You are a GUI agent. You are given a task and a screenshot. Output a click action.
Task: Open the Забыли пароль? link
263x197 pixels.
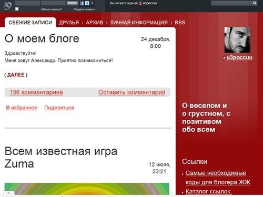pyautogui.click(x=52, y=9)
